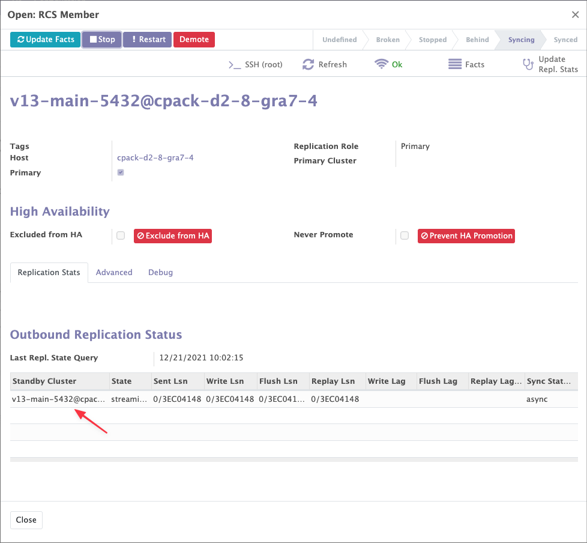
Task: Sort by the Replay Lsn column
Action: pyautogui.click(x=337, y=381)
